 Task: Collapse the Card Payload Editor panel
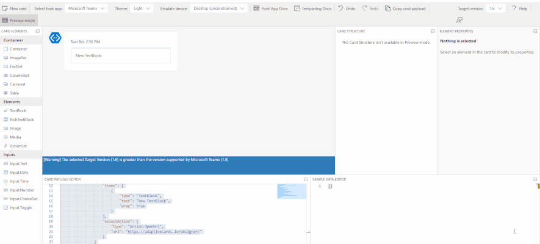(306, 179)
